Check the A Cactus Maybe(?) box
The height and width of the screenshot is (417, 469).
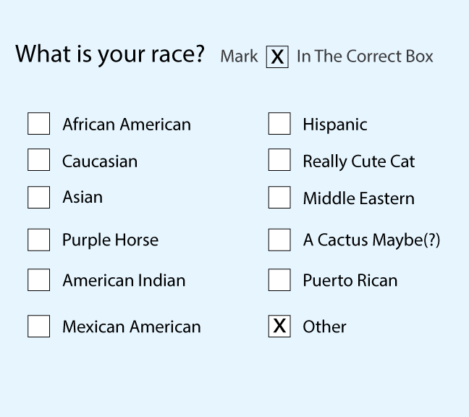[x=279, y=240]
